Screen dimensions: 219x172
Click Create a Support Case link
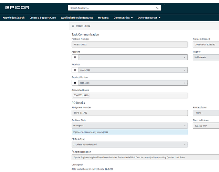43,18
